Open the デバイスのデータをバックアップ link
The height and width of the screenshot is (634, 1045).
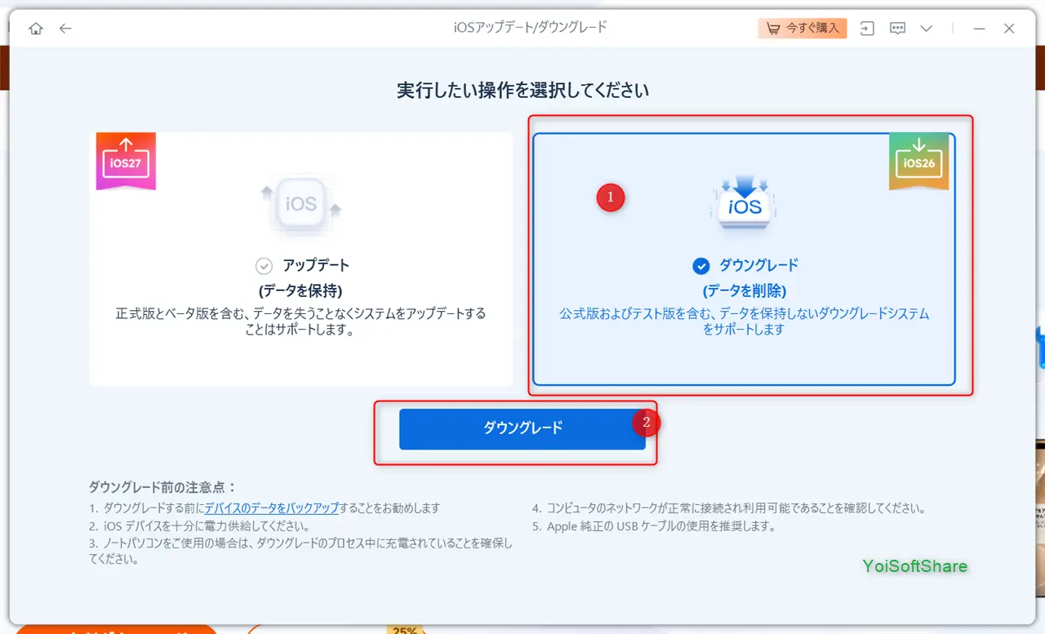coord(271,508)
